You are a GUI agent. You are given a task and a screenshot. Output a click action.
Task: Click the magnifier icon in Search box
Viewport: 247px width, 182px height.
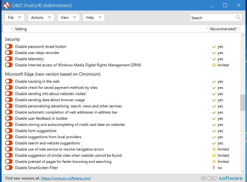(x=238, y=18)
